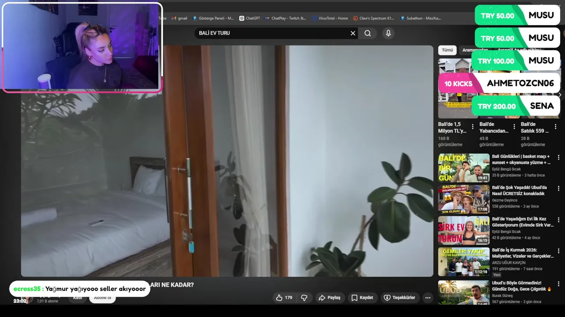Open title Bali'de Yaşadığım Evi İlk Kez
Image resolution: width=565 pixels, height=317 pixels.
pos(523,222)
